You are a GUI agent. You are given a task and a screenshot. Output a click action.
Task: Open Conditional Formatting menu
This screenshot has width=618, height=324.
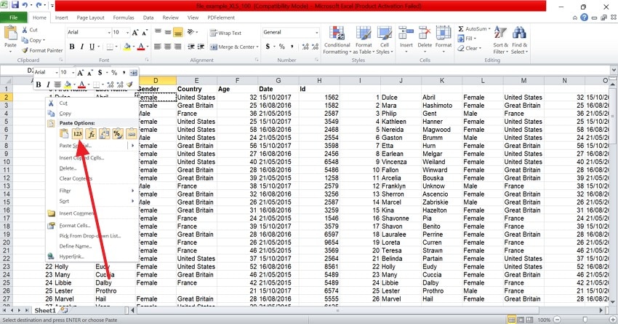click(337, 40)
